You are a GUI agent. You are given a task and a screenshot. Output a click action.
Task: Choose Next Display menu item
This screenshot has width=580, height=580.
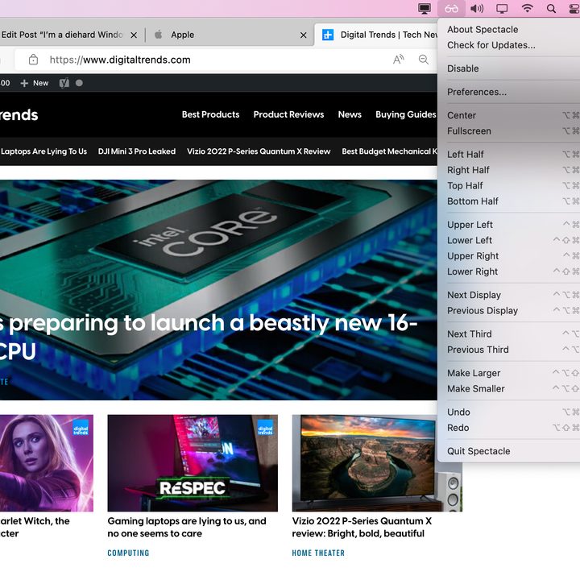(x=508, y=295)
